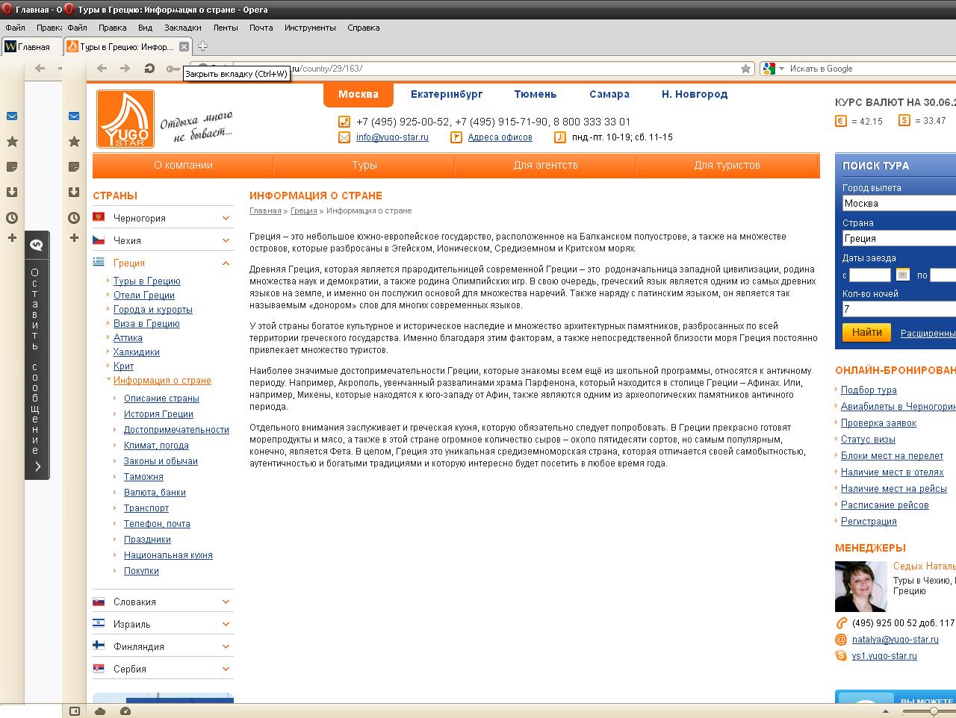Expand the Черногория country section
This screenshot has height=718, width=956.
pyautogui.click(x=226, y=218)
